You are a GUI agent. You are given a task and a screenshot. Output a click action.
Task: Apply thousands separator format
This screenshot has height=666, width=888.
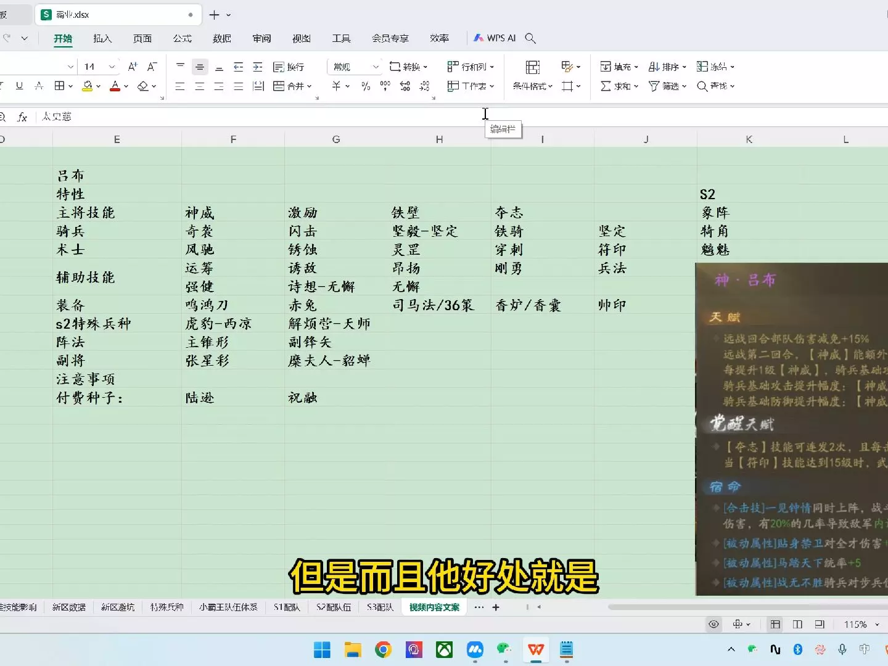tap(385, 86)
